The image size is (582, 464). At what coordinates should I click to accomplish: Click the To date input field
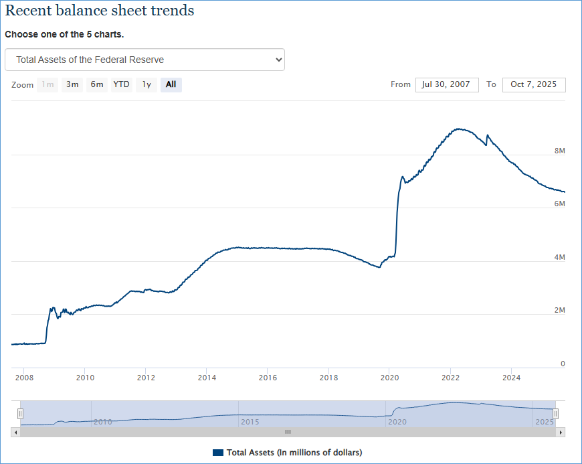point(533,84)
